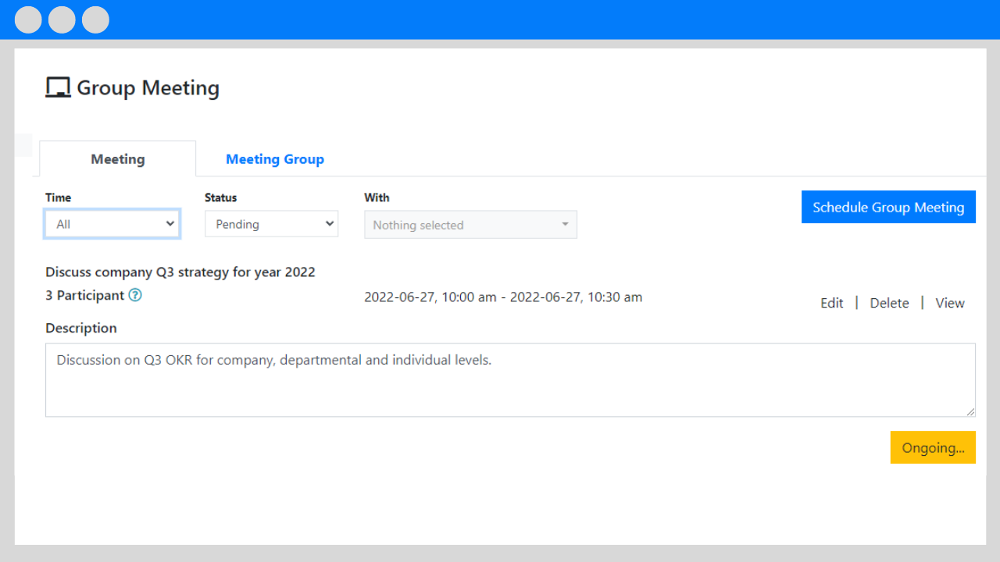Image resolution: width=1000 pixels, height=562 pixels.
Task: Open the With 'Nothing selected' dropdown
Action: pyautogui.click(x=470, y=225)
